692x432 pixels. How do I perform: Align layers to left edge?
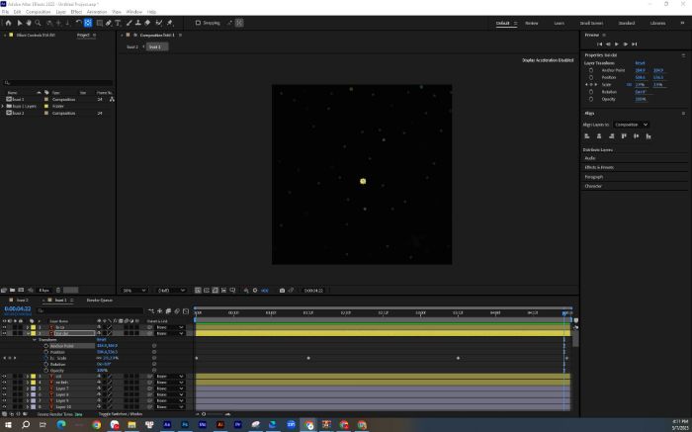587,136
